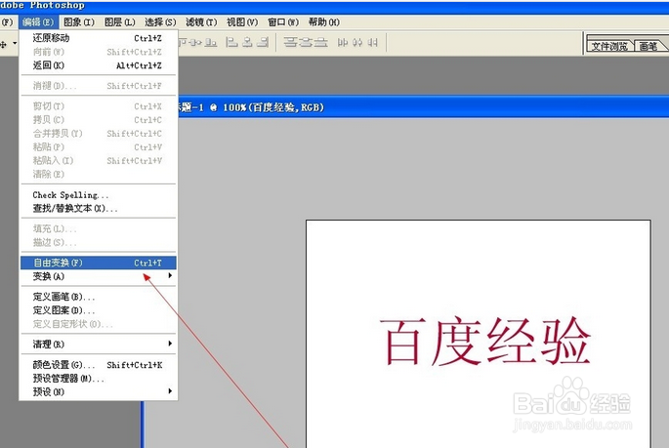Click the distribute top edges icon
Viewport: 669px width, 448px height.
click(x=290, y=42)
